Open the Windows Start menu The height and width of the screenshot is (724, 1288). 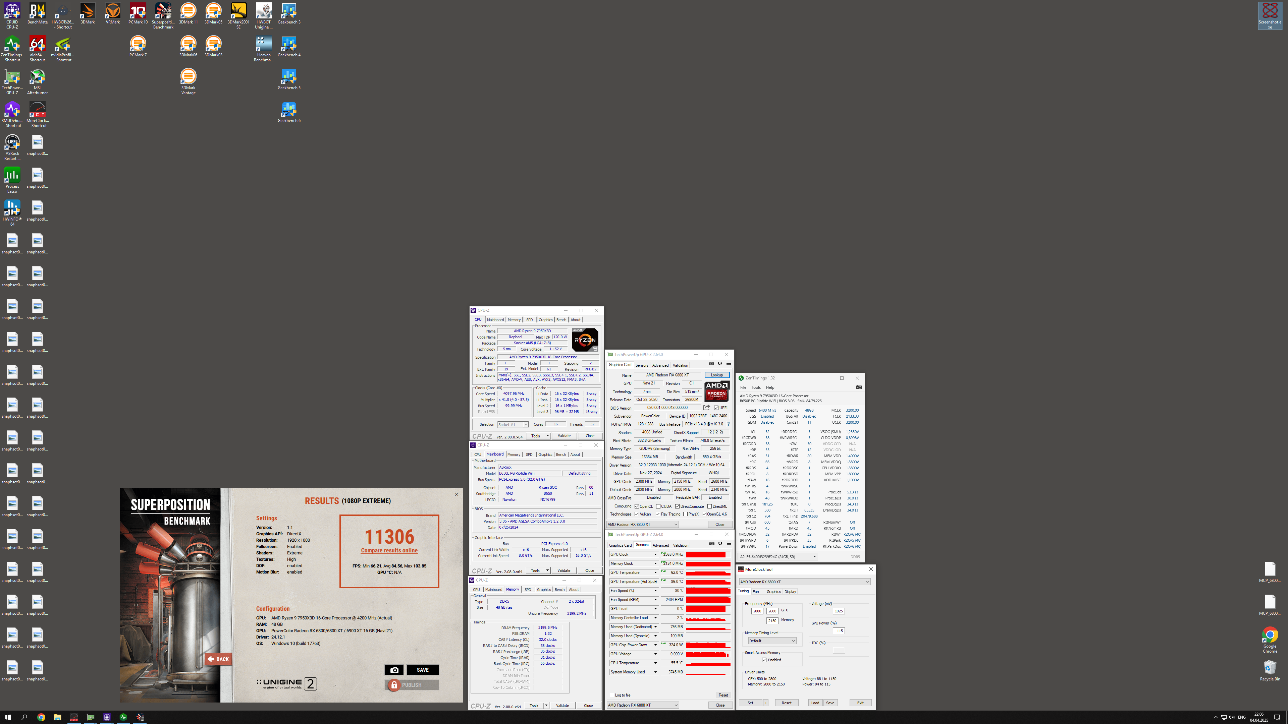(8, 717)
